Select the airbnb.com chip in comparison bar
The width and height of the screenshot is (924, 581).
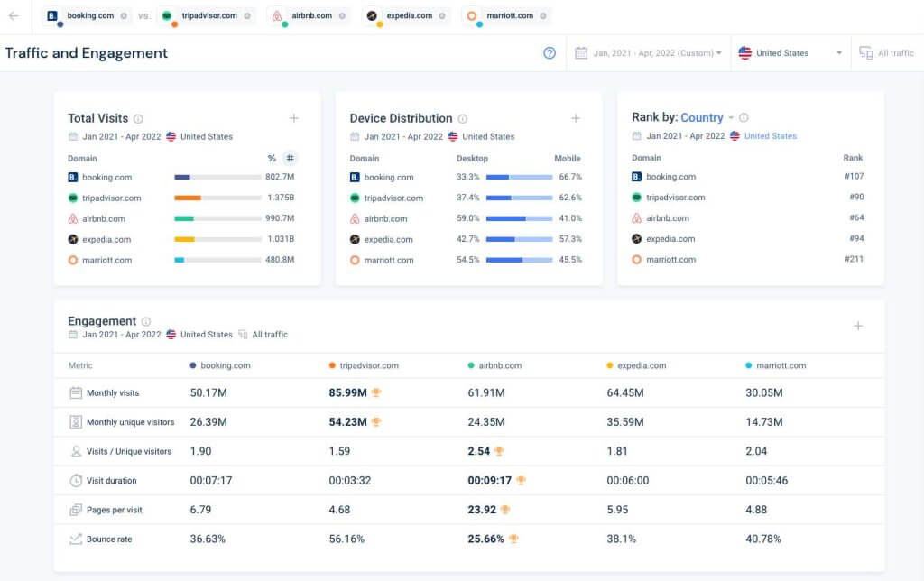point(309,16)
